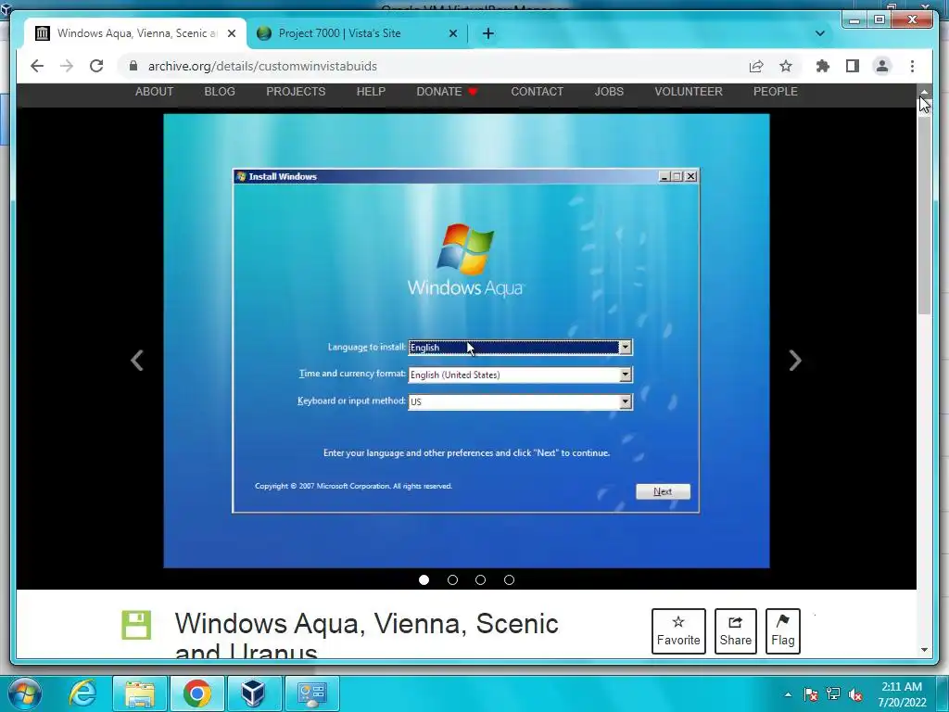This screenshot has height=712, width=949.
Task: Open the clock showing 2:11 AM
Action: coord(902,693)
